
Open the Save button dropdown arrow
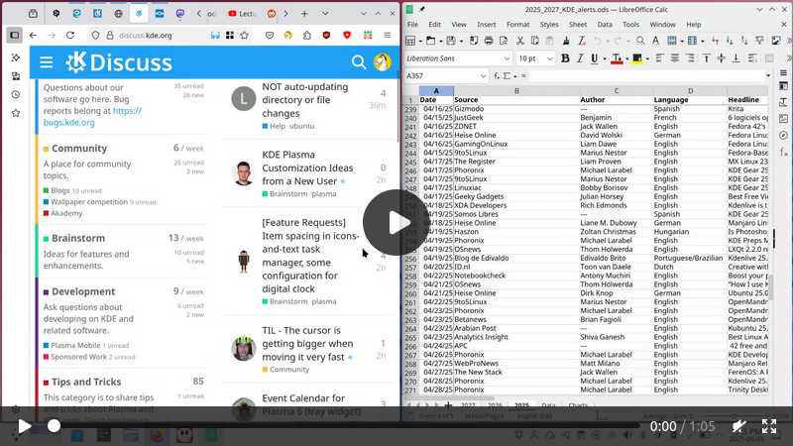click(460, 41)
